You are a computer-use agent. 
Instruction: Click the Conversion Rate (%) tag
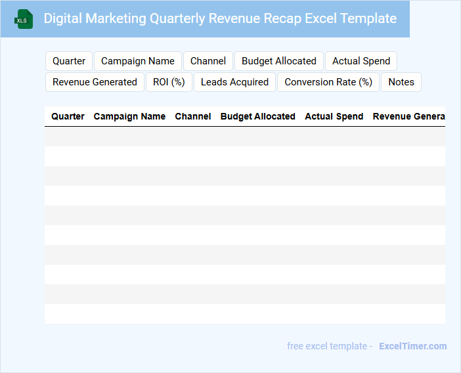pyautogui.click(x=328, y=82)
